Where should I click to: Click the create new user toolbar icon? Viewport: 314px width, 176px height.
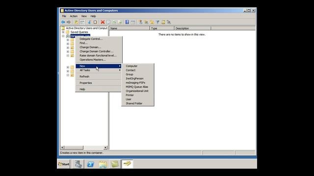141,22
